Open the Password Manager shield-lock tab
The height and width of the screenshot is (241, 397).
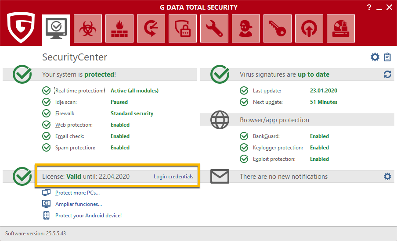tap(183, 28)
